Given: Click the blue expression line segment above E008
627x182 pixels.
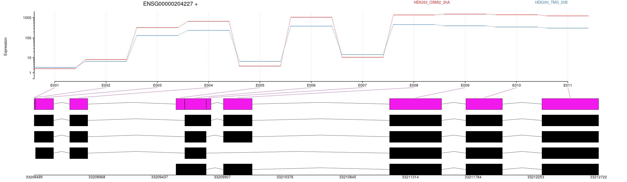Looking at the screenshot, I should pos(414,24).
